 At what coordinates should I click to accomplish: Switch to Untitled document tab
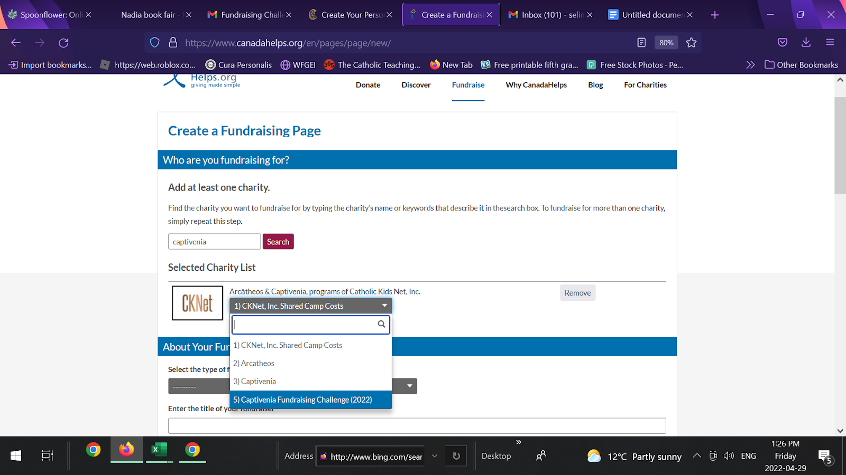(647, 15)
